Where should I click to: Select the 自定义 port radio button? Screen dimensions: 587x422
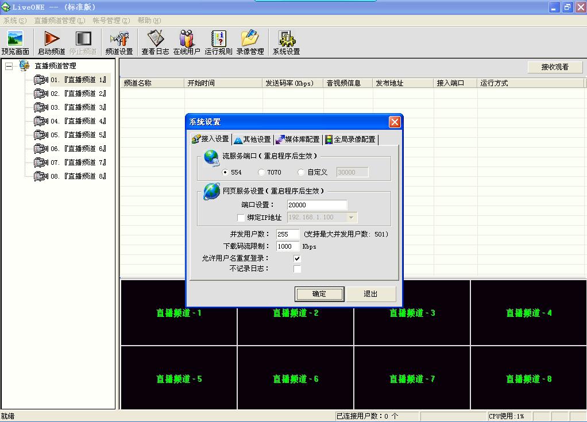(x=302, y=172)
